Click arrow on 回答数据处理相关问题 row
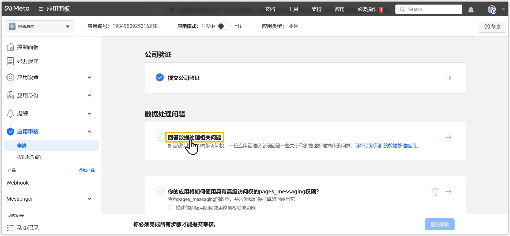Image resolution: width=510 pixels, height=236 pixels. (x=448, y=137)
